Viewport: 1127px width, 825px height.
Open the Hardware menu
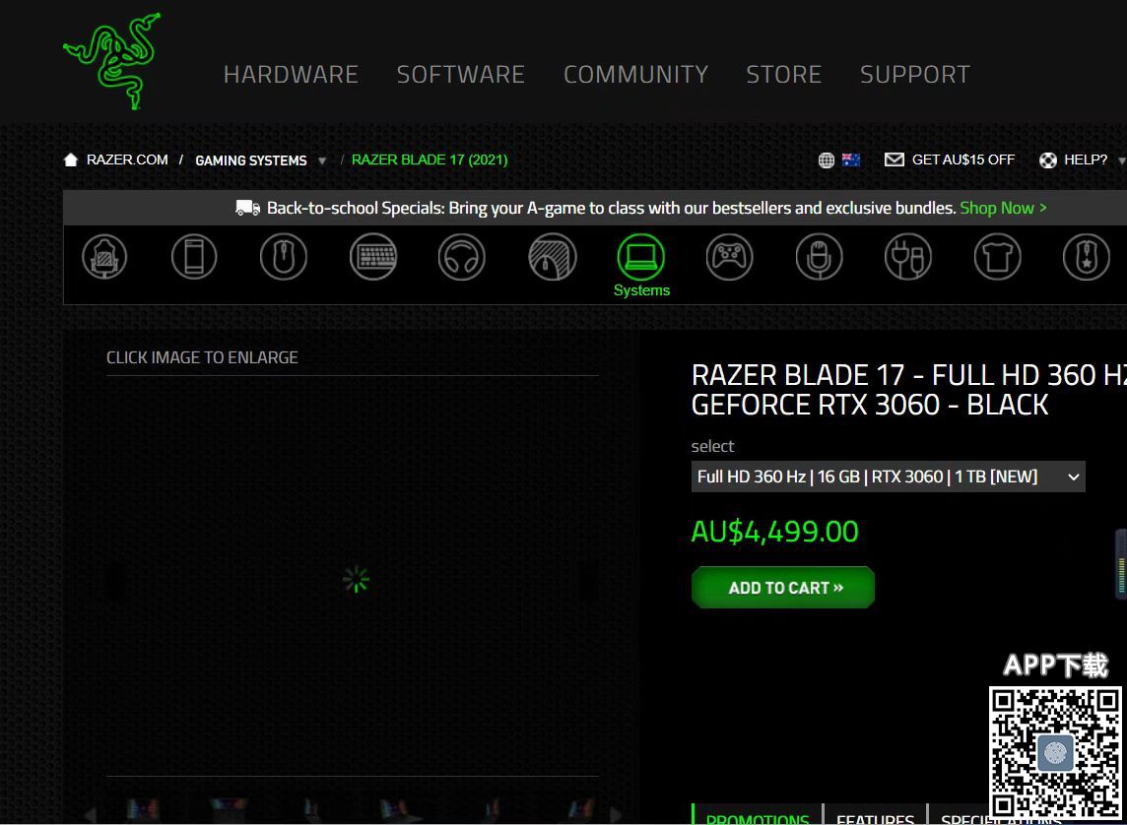291,75
